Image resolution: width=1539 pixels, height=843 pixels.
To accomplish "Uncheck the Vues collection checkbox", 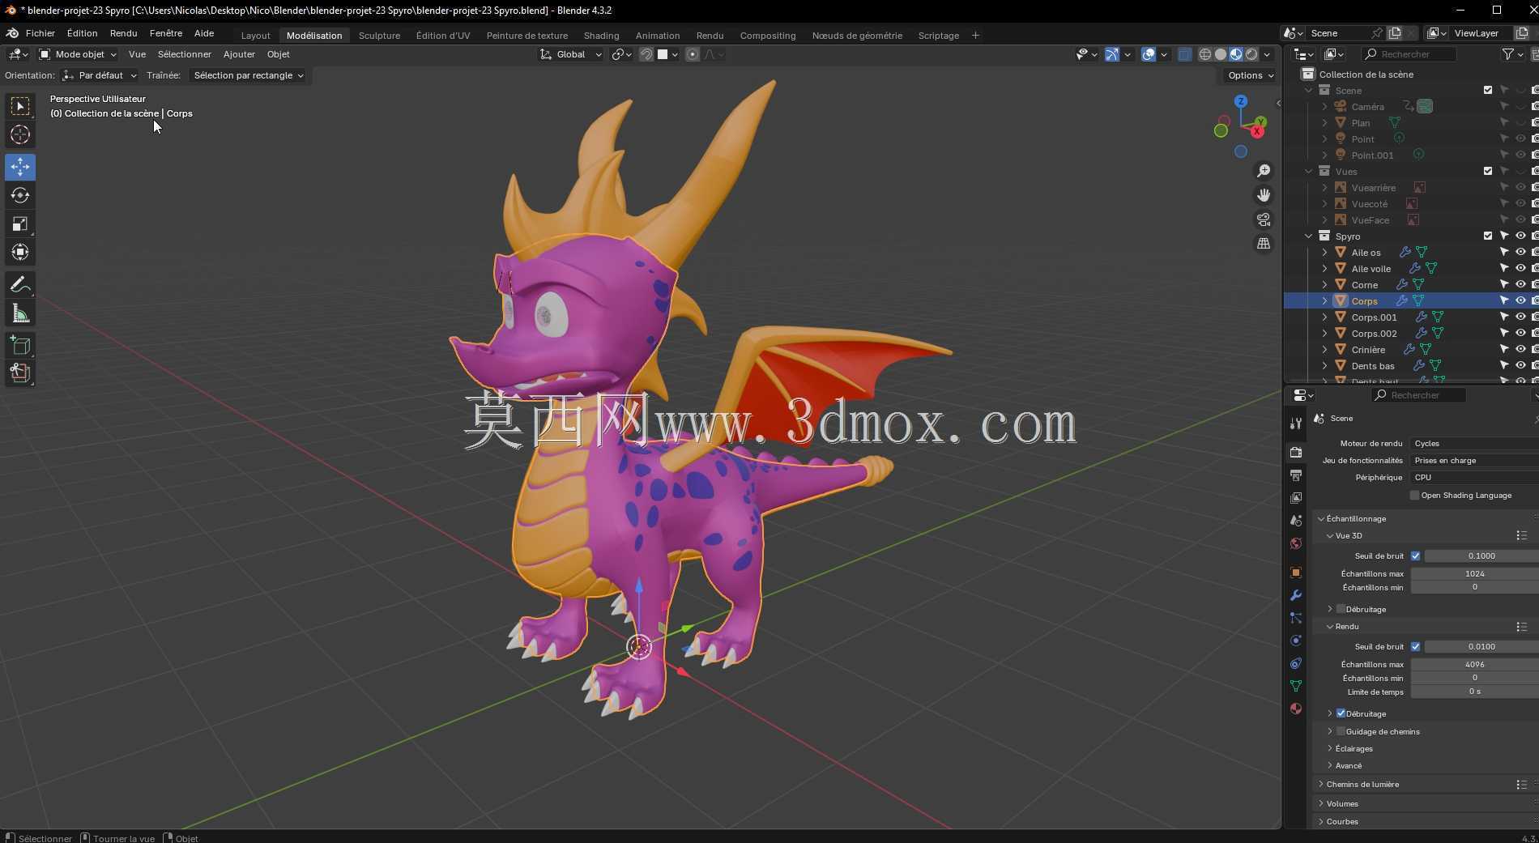I will [1488, 171].
